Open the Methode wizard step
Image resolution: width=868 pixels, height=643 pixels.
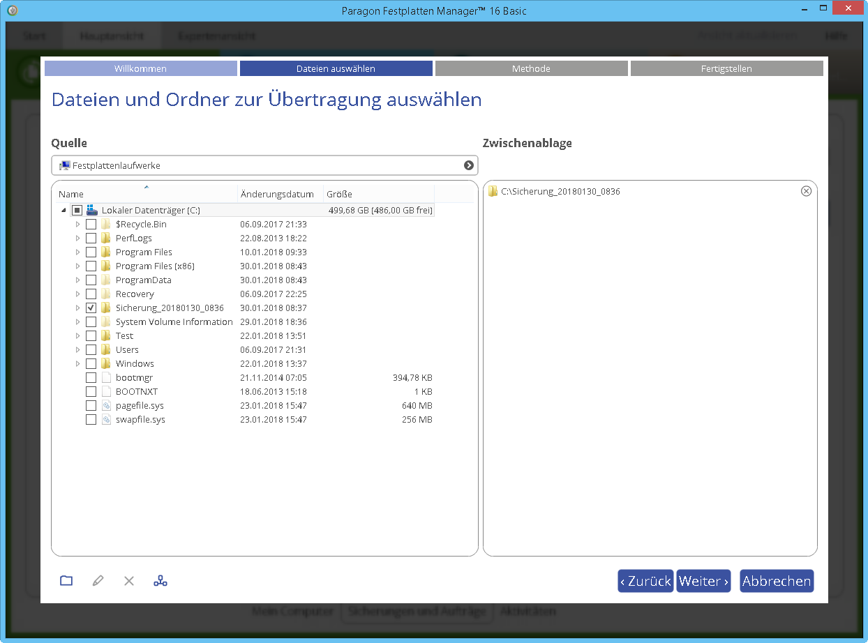point(531,68)
